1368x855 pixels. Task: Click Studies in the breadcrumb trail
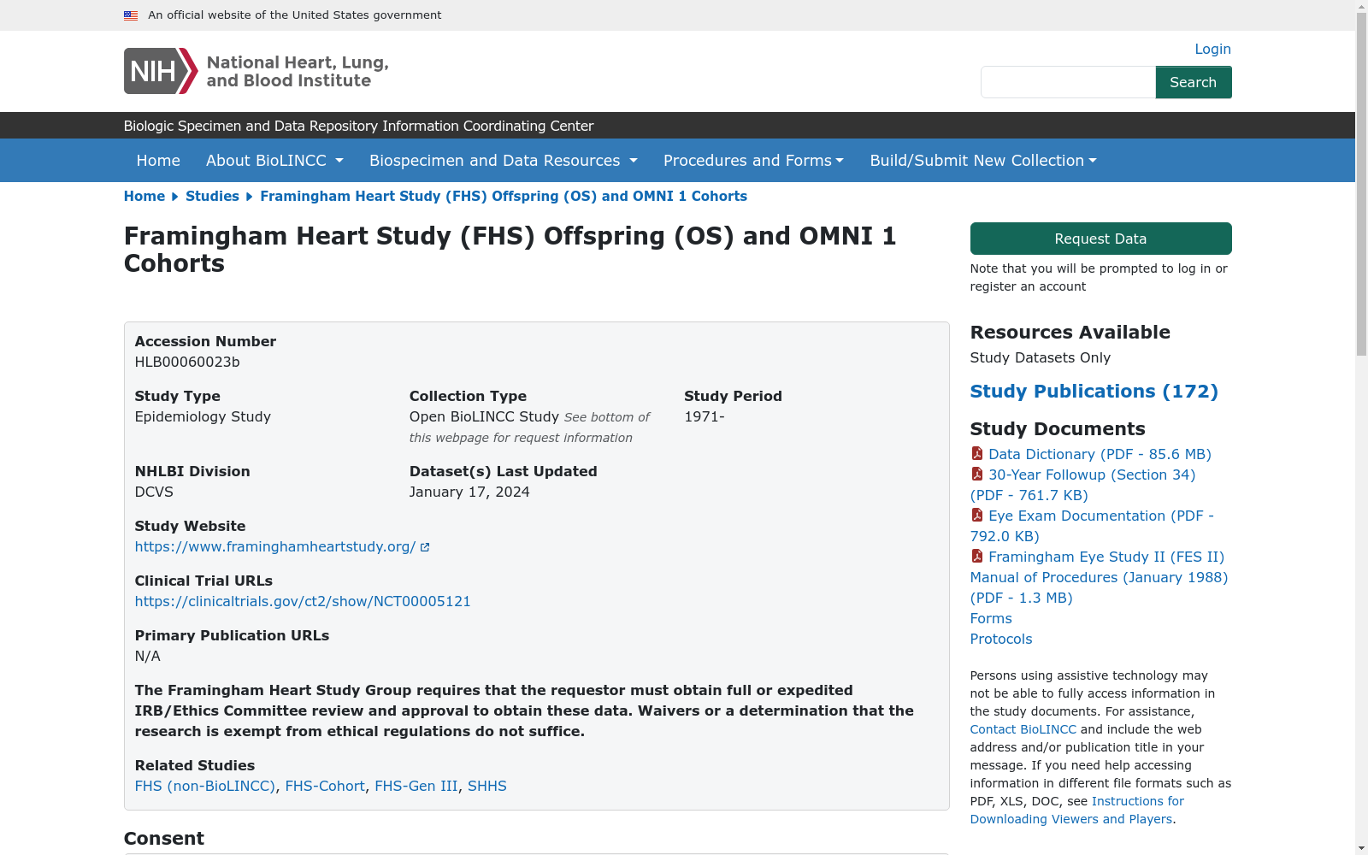click(x=212, y=197)
